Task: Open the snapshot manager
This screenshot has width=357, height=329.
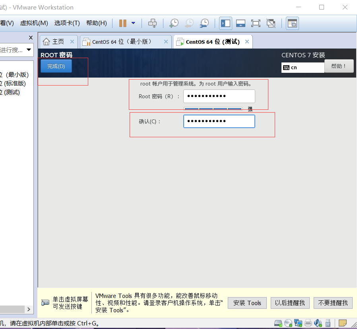Action: pos(204,23)
